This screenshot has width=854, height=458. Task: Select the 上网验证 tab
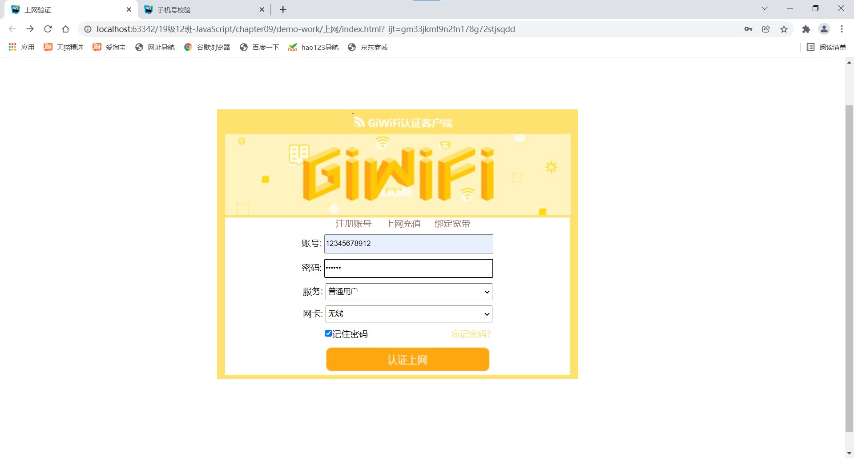click(x=71, y=10)
